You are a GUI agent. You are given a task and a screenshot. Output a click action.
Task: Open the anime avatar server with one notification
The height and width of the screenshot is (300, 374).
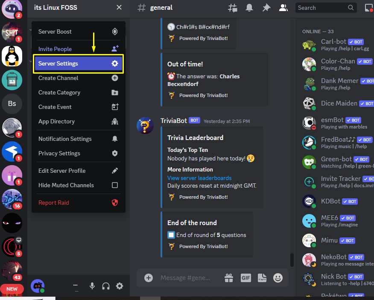(12, 128)
